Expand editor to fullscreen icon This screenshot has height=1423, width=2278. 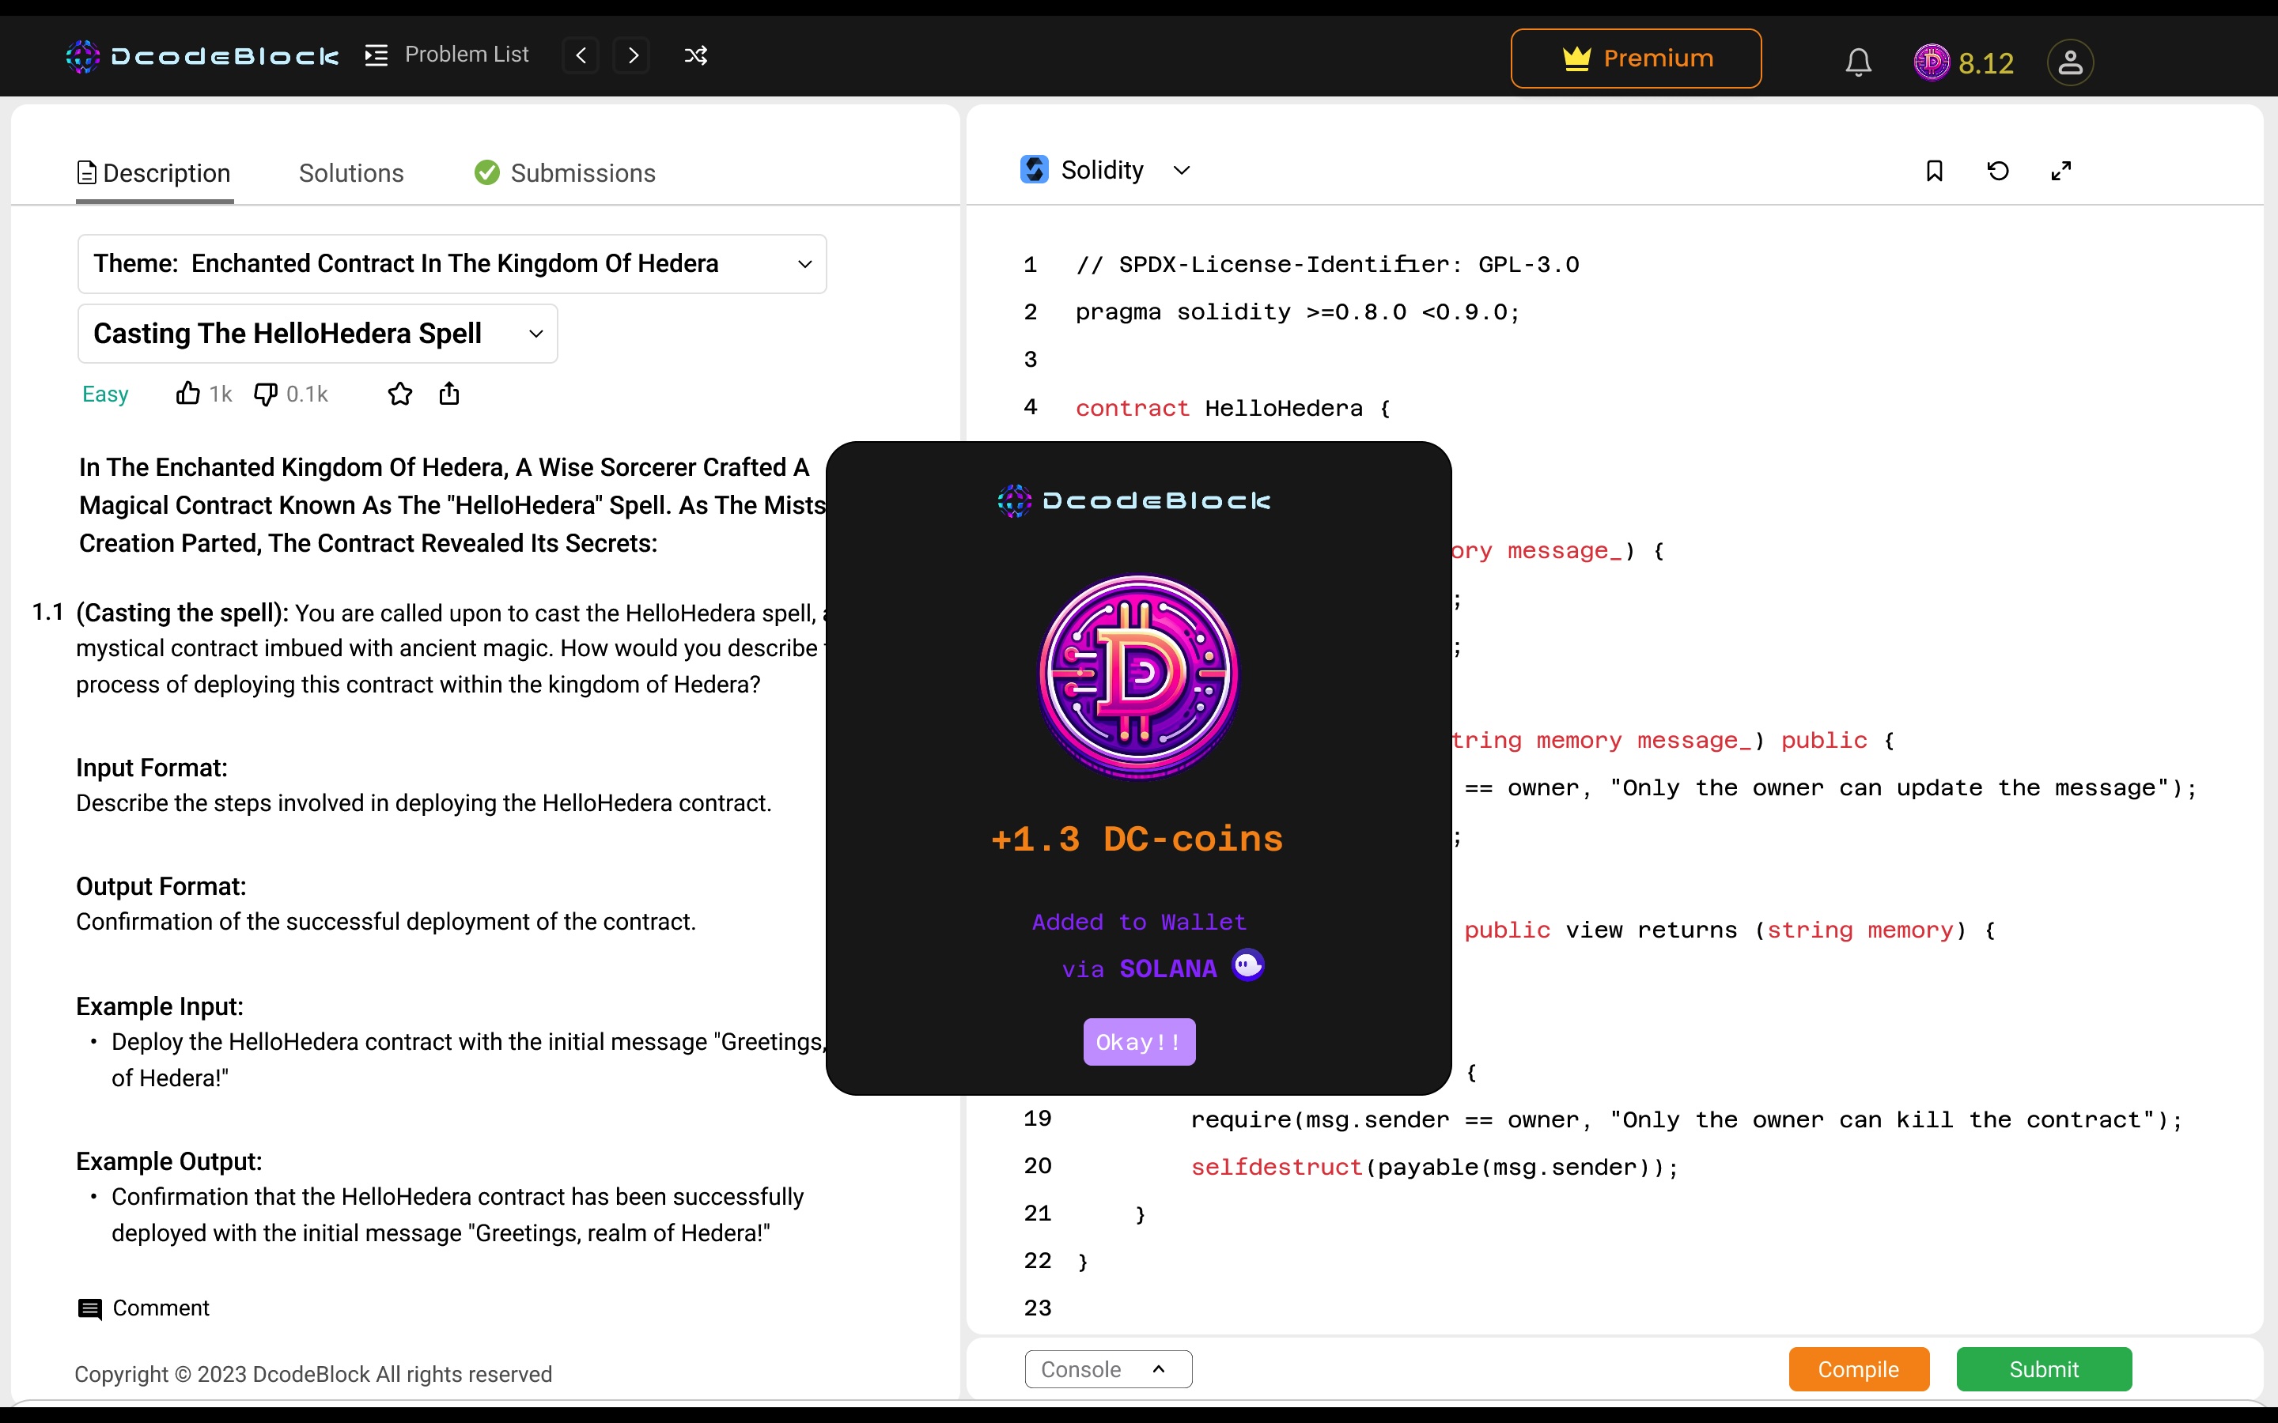click(x=2060, y=170)
